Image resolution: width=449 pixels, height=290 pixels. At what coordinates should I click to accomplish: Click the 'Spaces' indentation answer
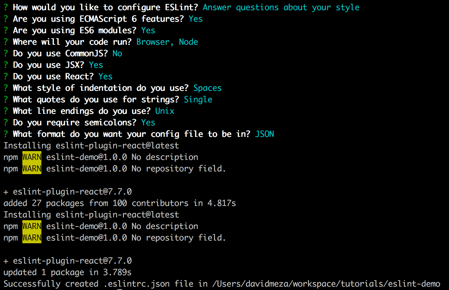(208, 88)
